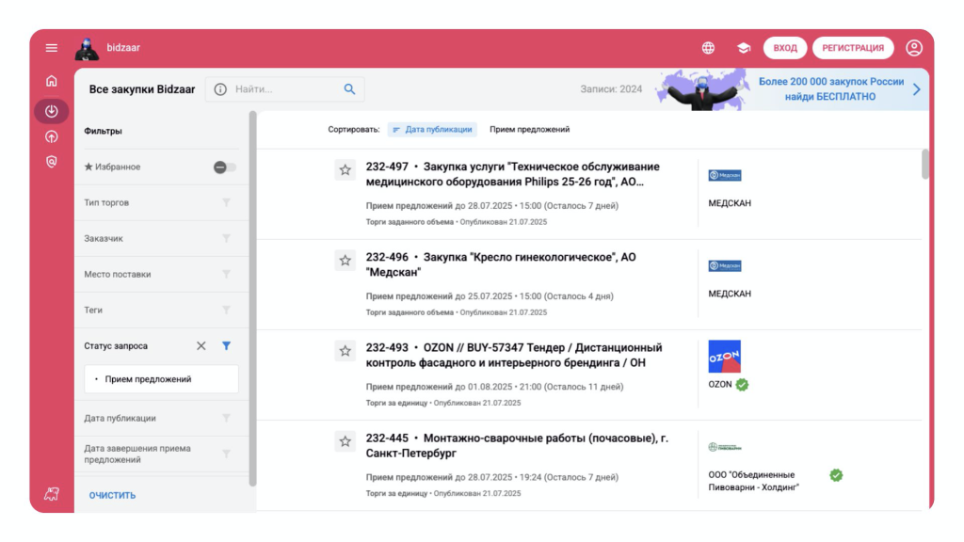Click the Медскан logo in row 232-497

725,175
